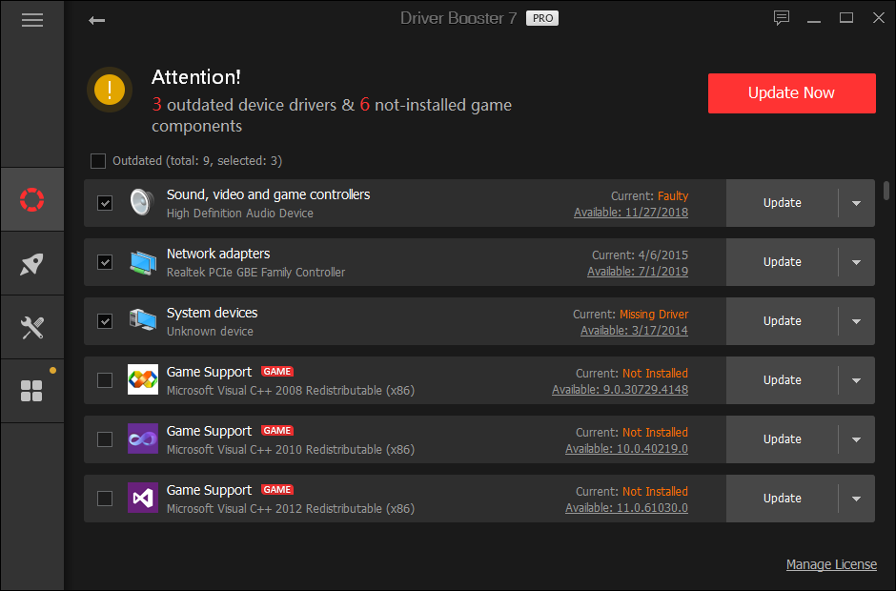896x591 pixels.
Task: Open the Scan lifebuoy sidebar section
Action: [x=32, y=199]
